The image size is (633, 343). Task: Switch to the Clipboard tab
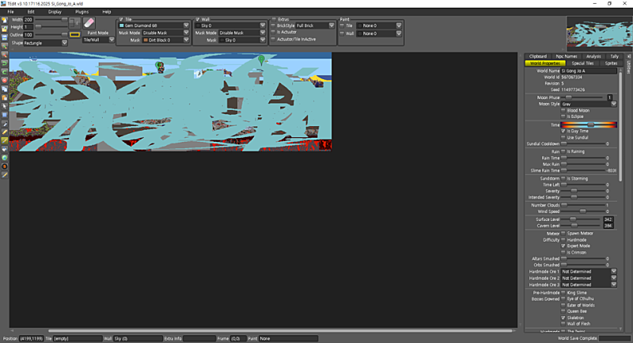pos(538,56)
